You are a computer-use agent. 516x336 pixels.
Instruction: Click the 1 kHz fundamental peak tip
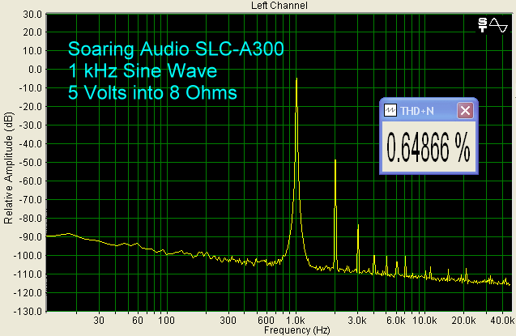[x=296, y=79]
